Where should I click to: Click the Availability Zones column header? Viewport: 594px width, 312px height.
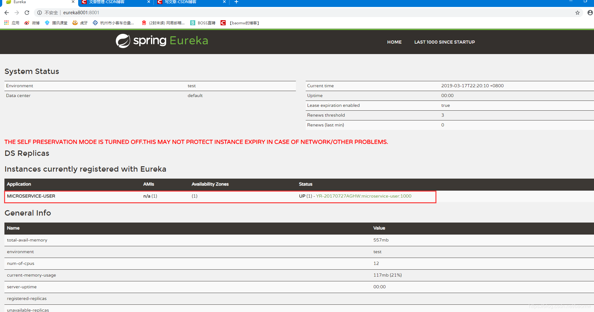click(x=210, y=184)
